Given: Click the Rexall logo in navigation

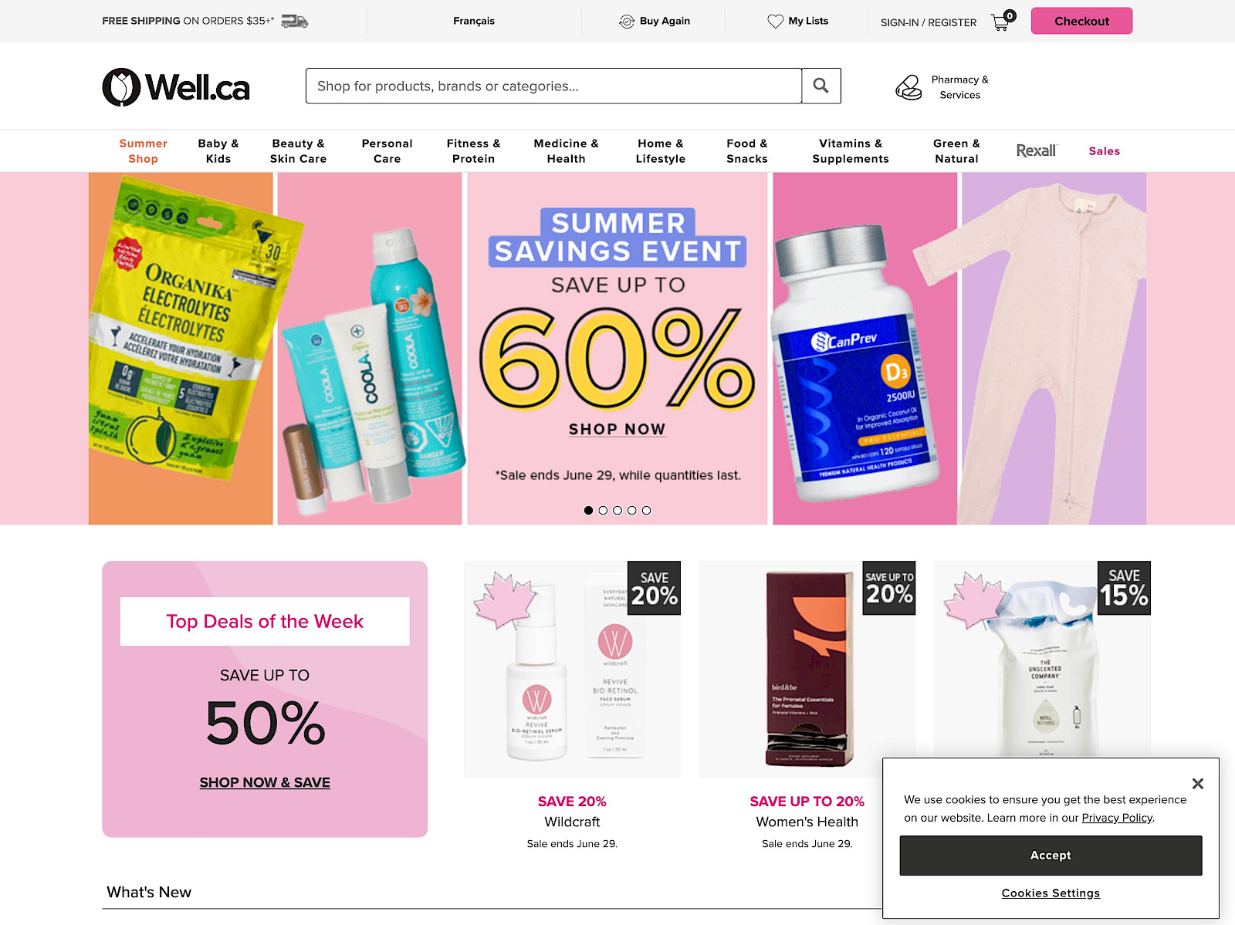Looking at the screenshot, I should (x=1037, y=150).
